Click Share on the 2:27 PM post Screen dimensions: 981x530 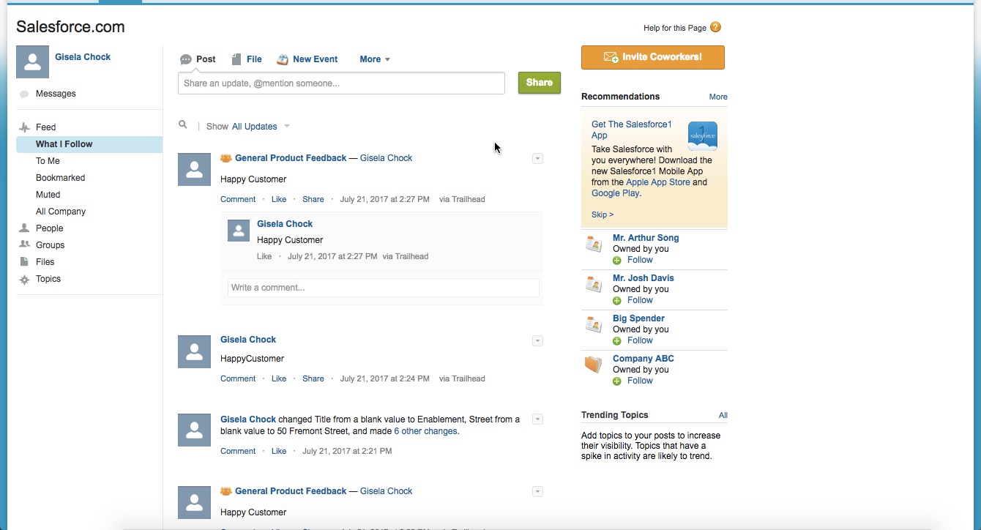click(313, 199)
